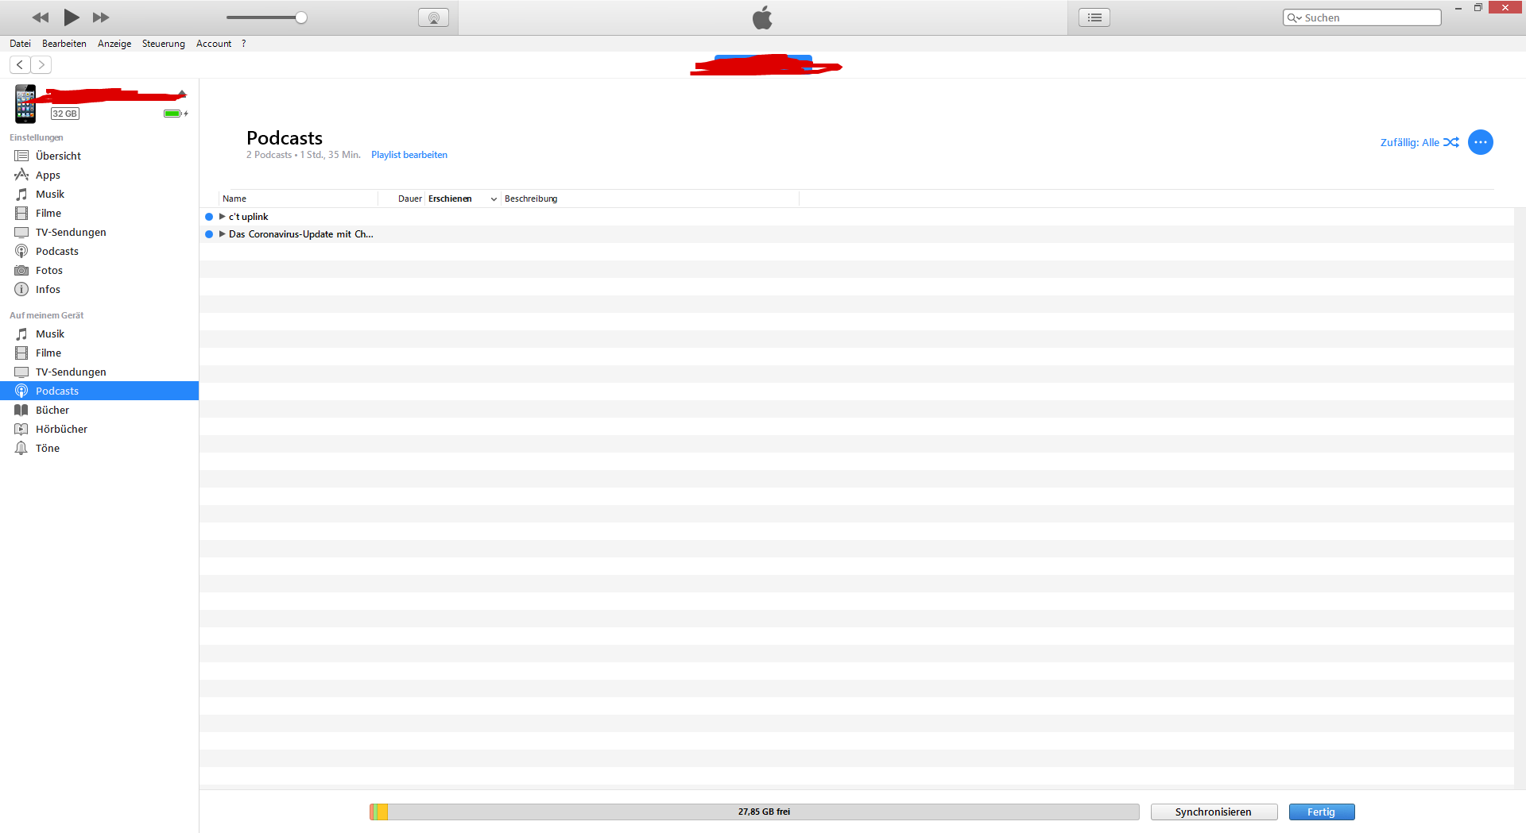The width and height of the screenshot is (1526, 833).
Task: Open the Account menu
Action: tap(214, 44)
